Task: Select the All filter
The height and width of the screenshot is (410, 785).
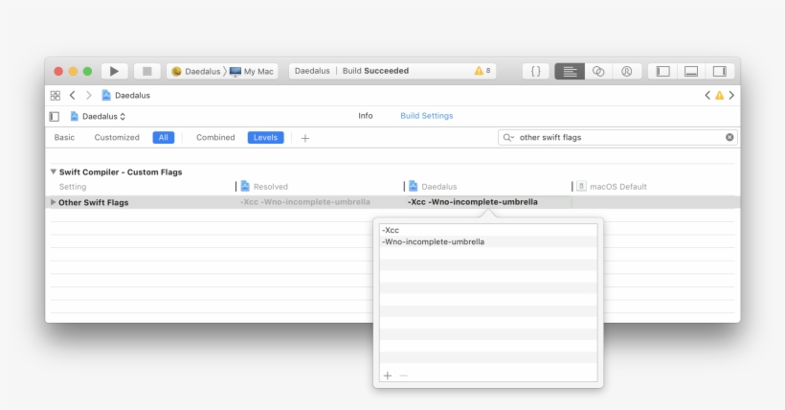Action: pos(163,137)
